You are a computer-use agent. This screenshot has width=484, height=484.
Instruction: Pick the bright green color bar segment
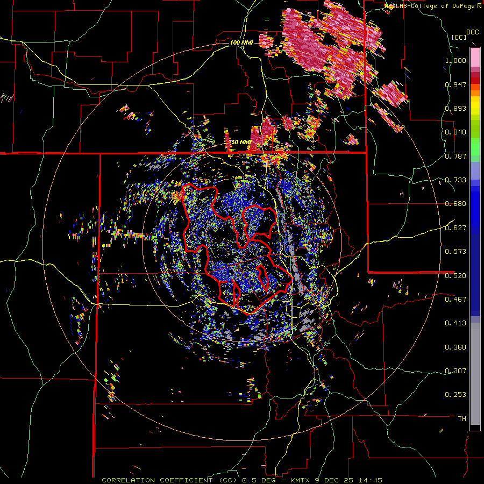475,146
